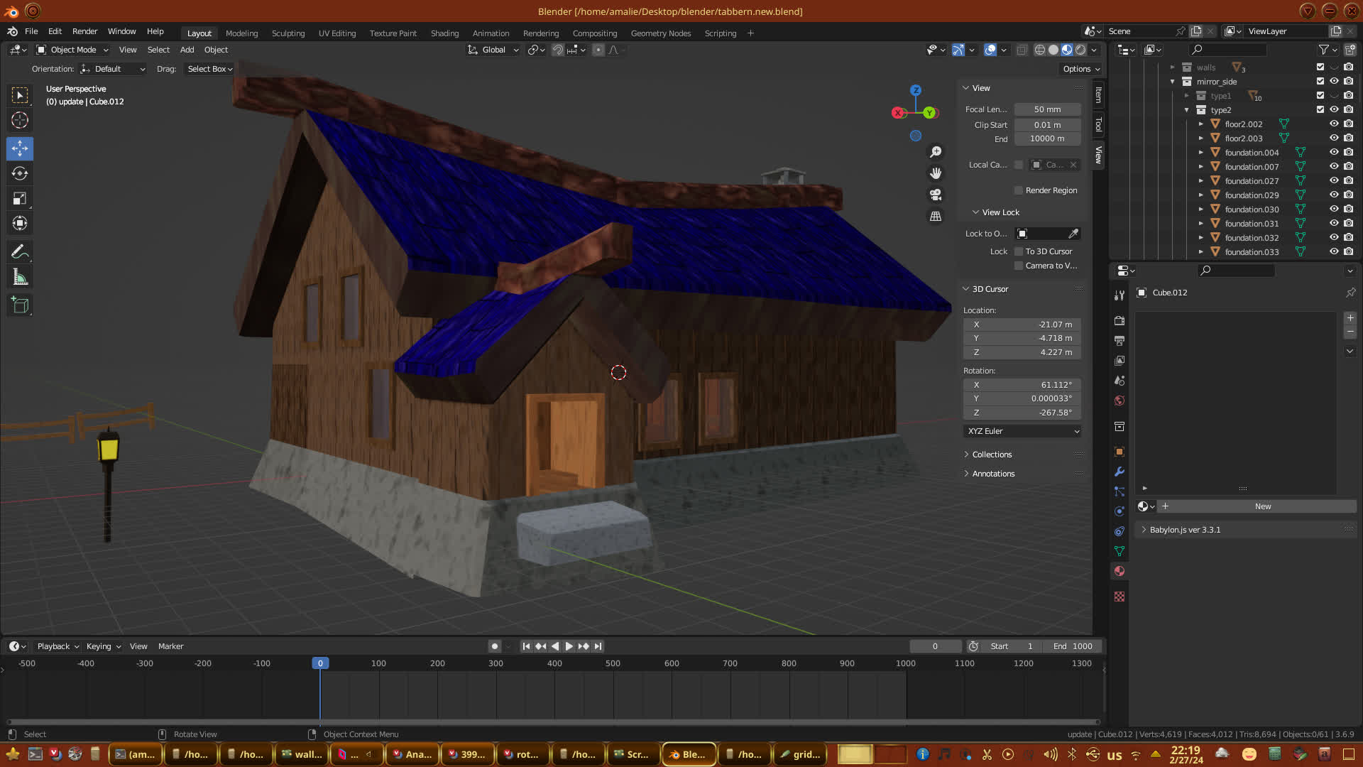
Task: Open the Render menu
Action: [84, 31]
